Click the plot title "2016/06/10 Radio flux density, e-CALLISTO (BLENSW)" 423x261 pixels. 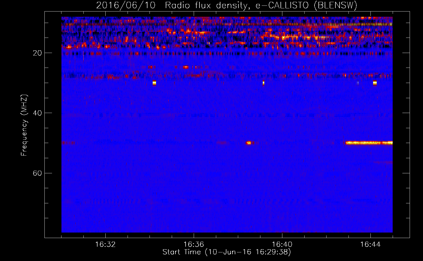click(x=227, y=5)
